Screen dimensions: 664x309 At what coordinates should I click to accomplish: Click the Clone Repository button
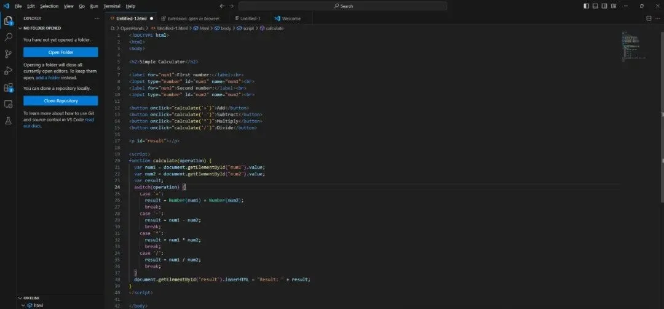coord(60,101)
